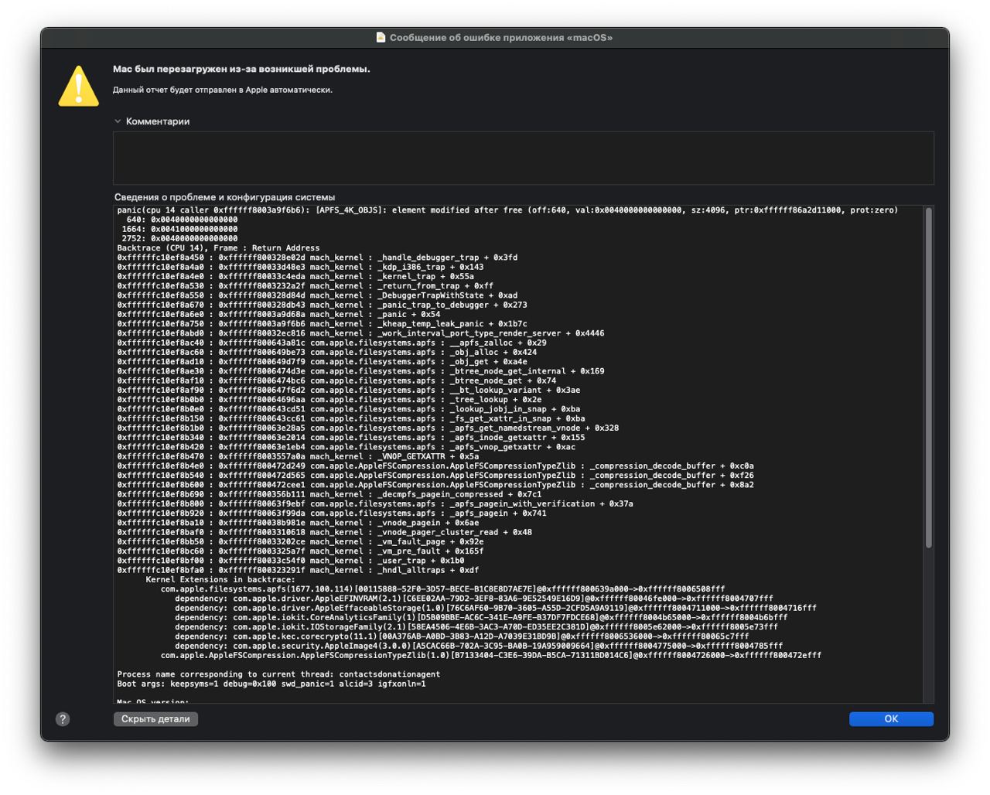Click the line with _apfs_pagein_with_verification + 0x37a
The image size is (990, 795).
point(375,504)
